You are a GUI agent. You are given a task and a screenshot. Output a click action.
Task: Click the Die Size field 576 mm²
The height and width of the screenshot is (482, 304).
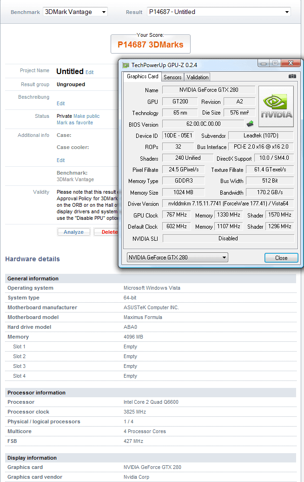point(239,113)
